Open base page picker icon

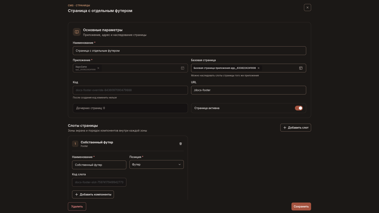(301, 68)
